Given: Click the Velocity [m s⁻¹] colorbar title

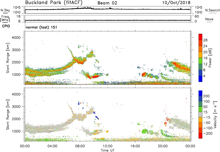Looking at the screenshot, I should click(x=215, y=114).
